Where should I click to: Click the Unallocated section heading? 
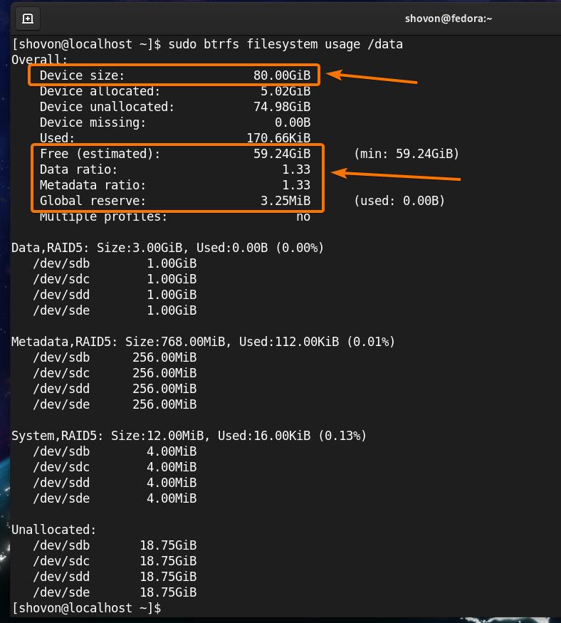[53, 530]
